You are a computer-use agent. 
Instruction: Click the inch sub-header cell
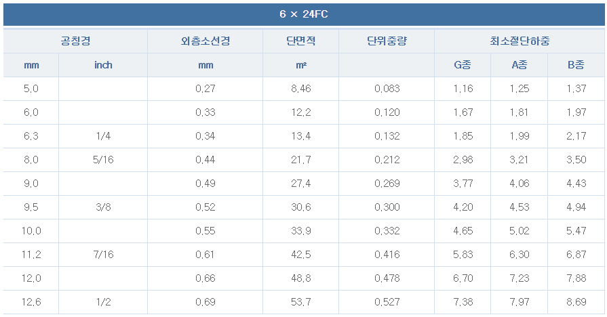103,65
